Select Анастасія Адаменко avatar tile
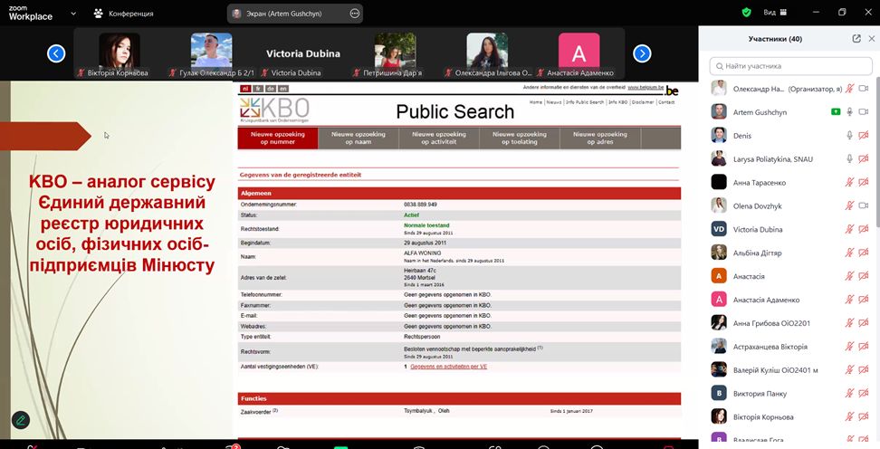Viewport: 880px width, 449px height. point(579,54)
